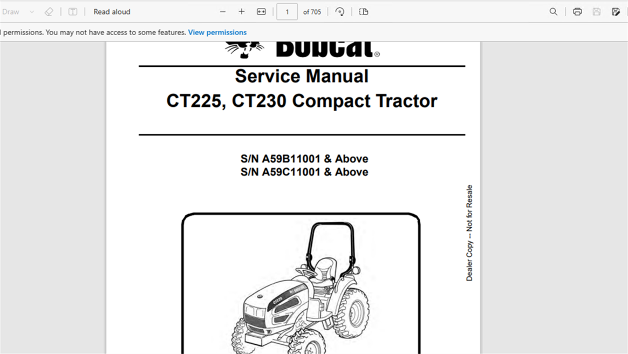Image resolution: width=628 pixels, height=354 pixels.
Task: Toggle Fit to width icon
Action: [261, 12]
